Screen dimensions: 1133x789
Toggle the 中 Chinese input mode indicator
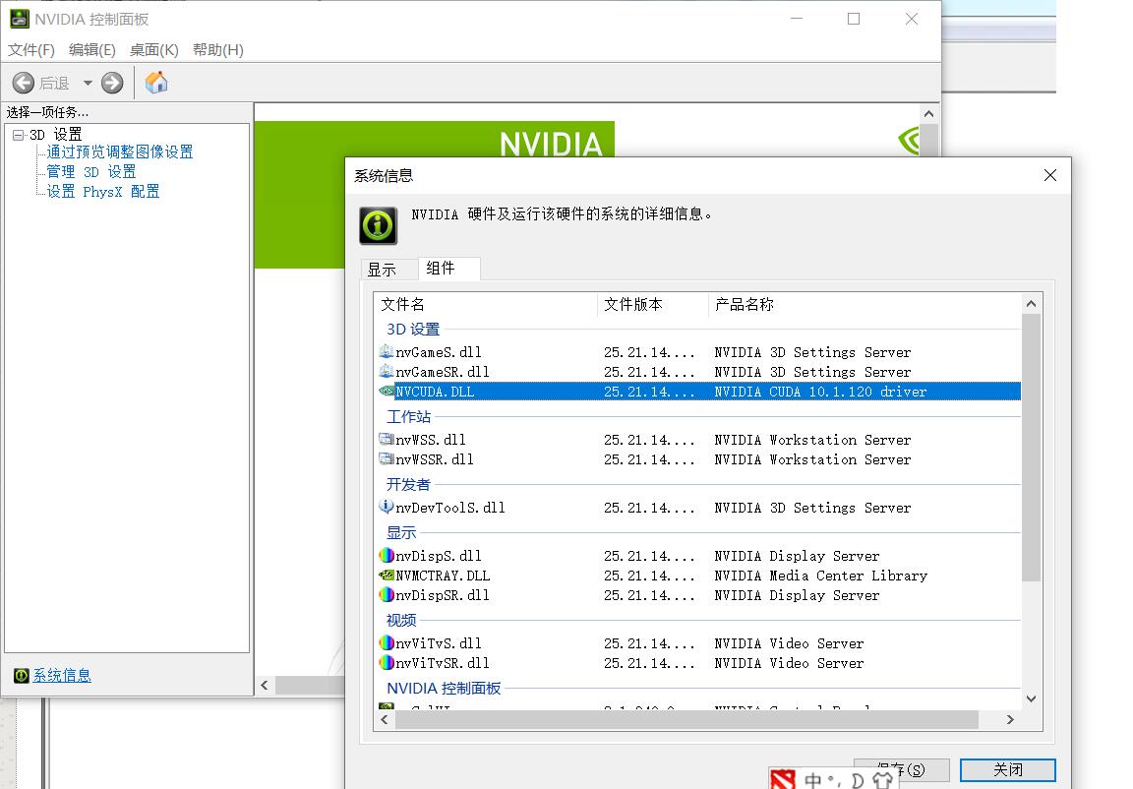[813, 780]
